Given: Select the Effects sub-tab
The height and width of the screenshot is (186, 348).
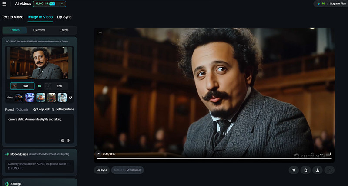Looking at the screenshot, I should click(64, 30).
